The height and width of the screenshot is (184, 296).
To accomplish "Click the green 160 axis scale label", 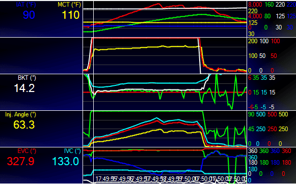I will coord(269,5).
